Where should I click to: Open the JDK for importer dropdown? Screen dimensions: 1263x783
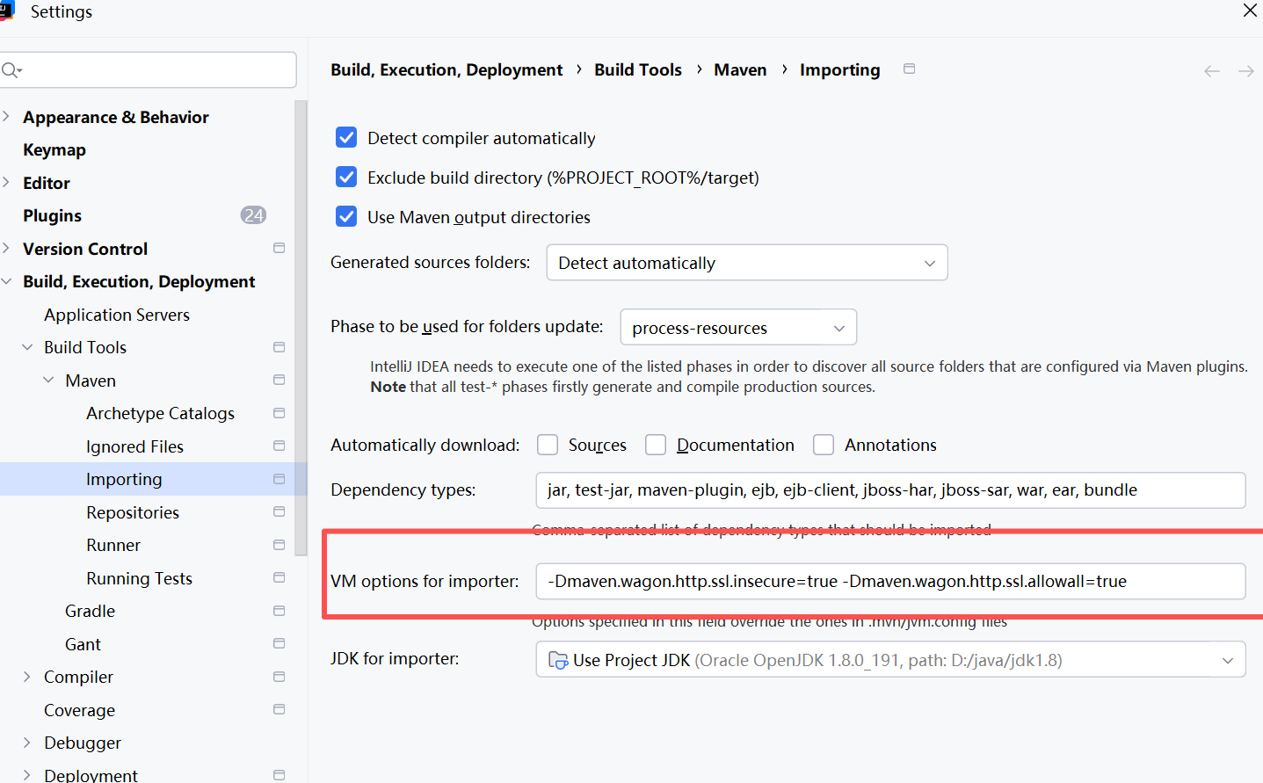coord(890,659)
